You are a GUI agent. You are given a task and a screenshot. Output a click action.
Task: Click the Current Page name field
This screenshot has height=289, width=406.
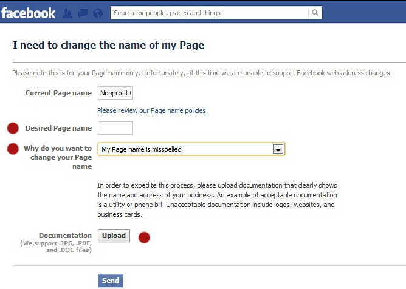[x=115, y=93]
